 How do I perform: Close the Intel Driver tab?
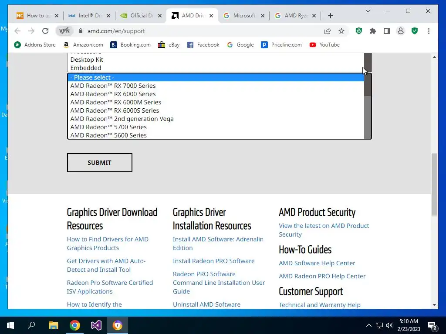(108, 16)
